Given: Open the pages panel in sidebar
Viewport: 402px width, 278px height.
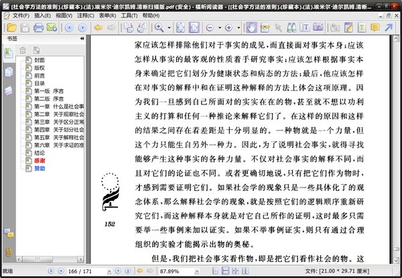Looking at the screenshot, I should tap(8, 71).
